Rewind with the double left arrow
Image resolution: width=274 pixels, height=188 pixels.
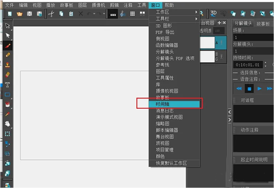(x=239, y=89)
